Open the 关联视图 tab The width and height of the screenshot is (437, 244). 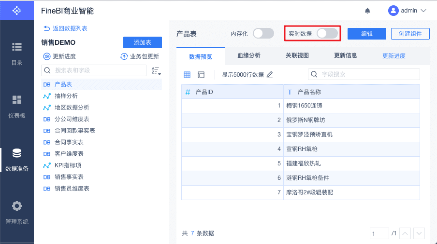297,55
